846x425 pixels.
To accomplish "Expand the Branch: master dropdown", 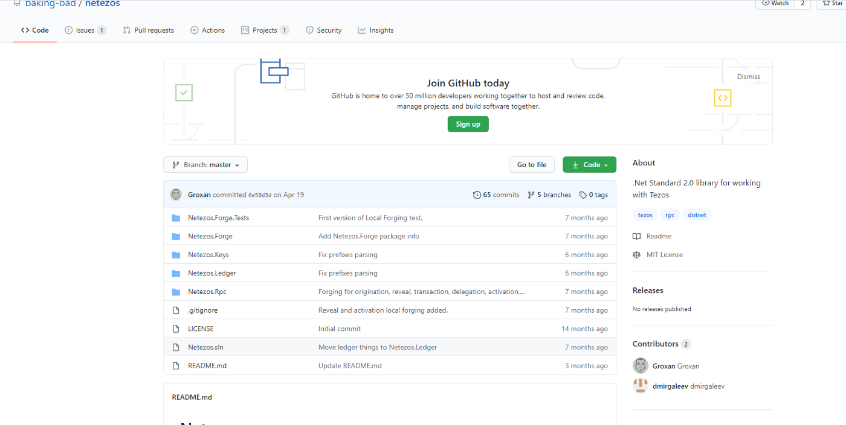I will (x=205, y=165).
